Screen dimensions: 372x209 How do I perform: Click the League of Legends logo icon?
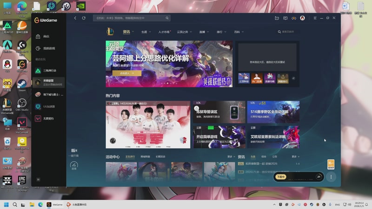coord(110,32)
